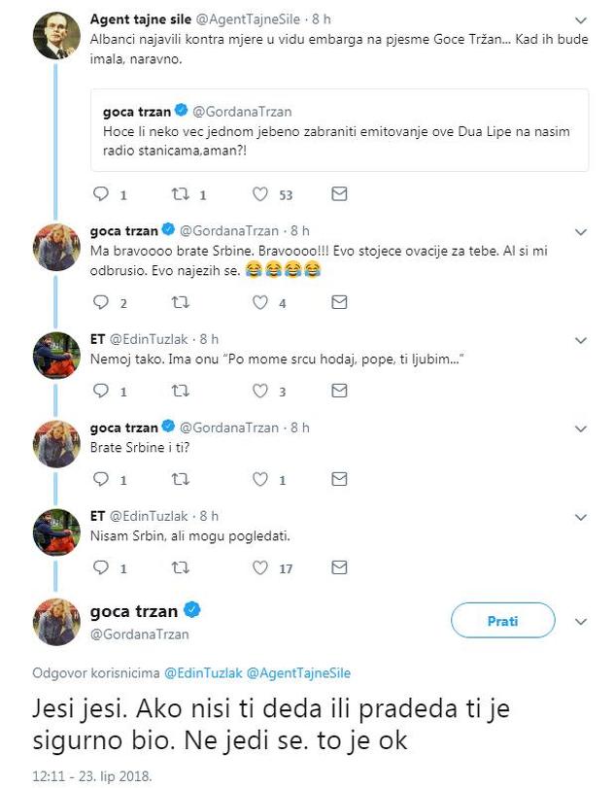
Task: Follow goca trzan with Prati button
Action: tap(502, 621)
